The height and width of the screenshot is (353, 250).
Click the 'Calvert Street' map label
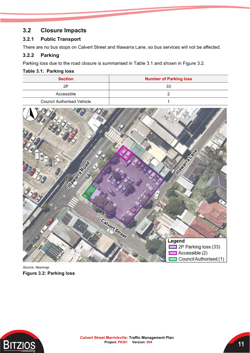click(114, 228)
